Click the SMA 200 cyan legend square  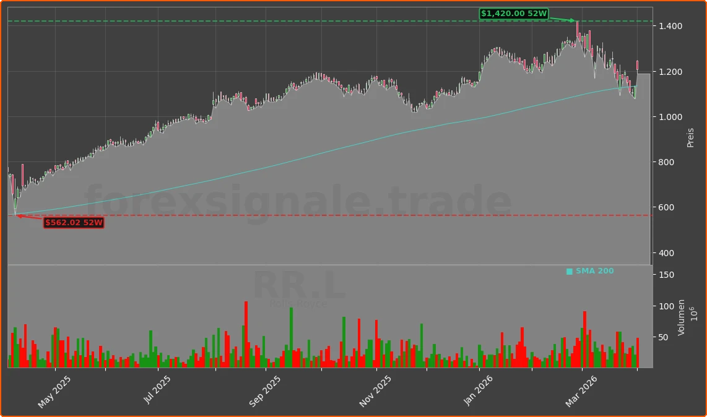tap(570, 272)
